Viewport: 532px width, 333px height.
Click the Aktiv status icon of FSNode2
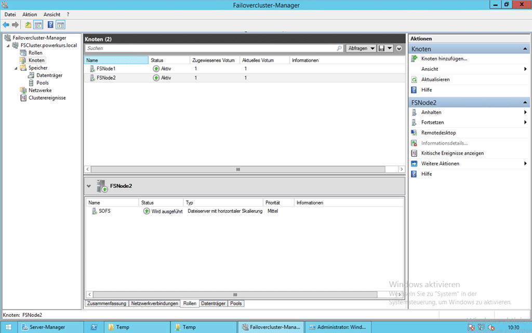pos(156,78)
